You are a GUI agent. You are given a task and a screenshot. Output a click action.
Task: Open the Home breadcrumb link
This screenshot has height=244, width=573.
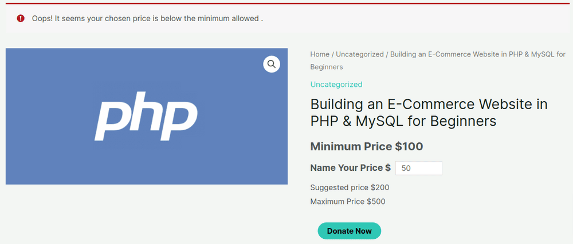(x=320, y=54)
